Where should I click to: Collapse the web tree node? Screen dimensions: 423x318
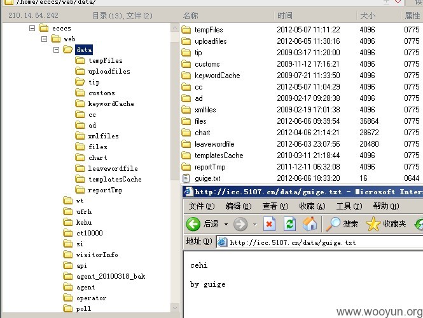[45, 39]
